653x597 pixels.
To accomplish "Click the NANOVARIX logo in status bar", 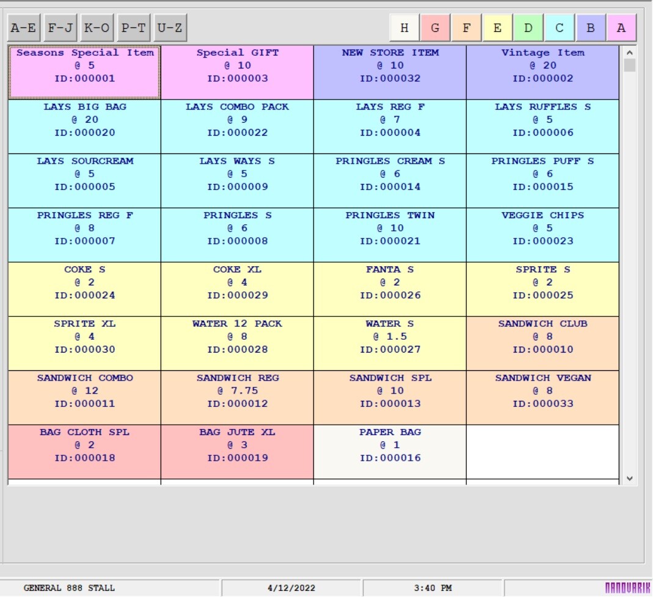I will [627, 588].
